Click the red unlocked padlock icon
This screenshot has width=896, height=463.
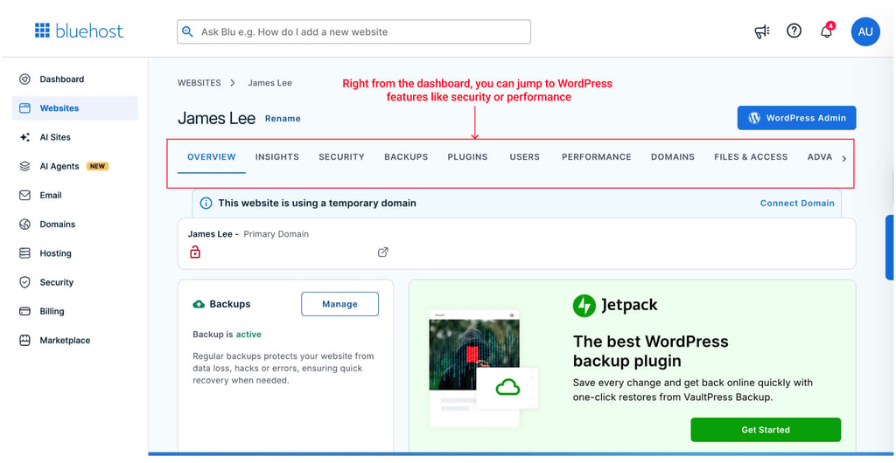pos(195,252)
